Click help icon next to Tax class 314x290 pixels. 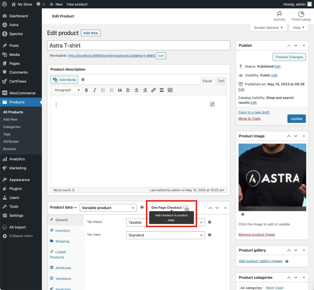coord(210,235)
